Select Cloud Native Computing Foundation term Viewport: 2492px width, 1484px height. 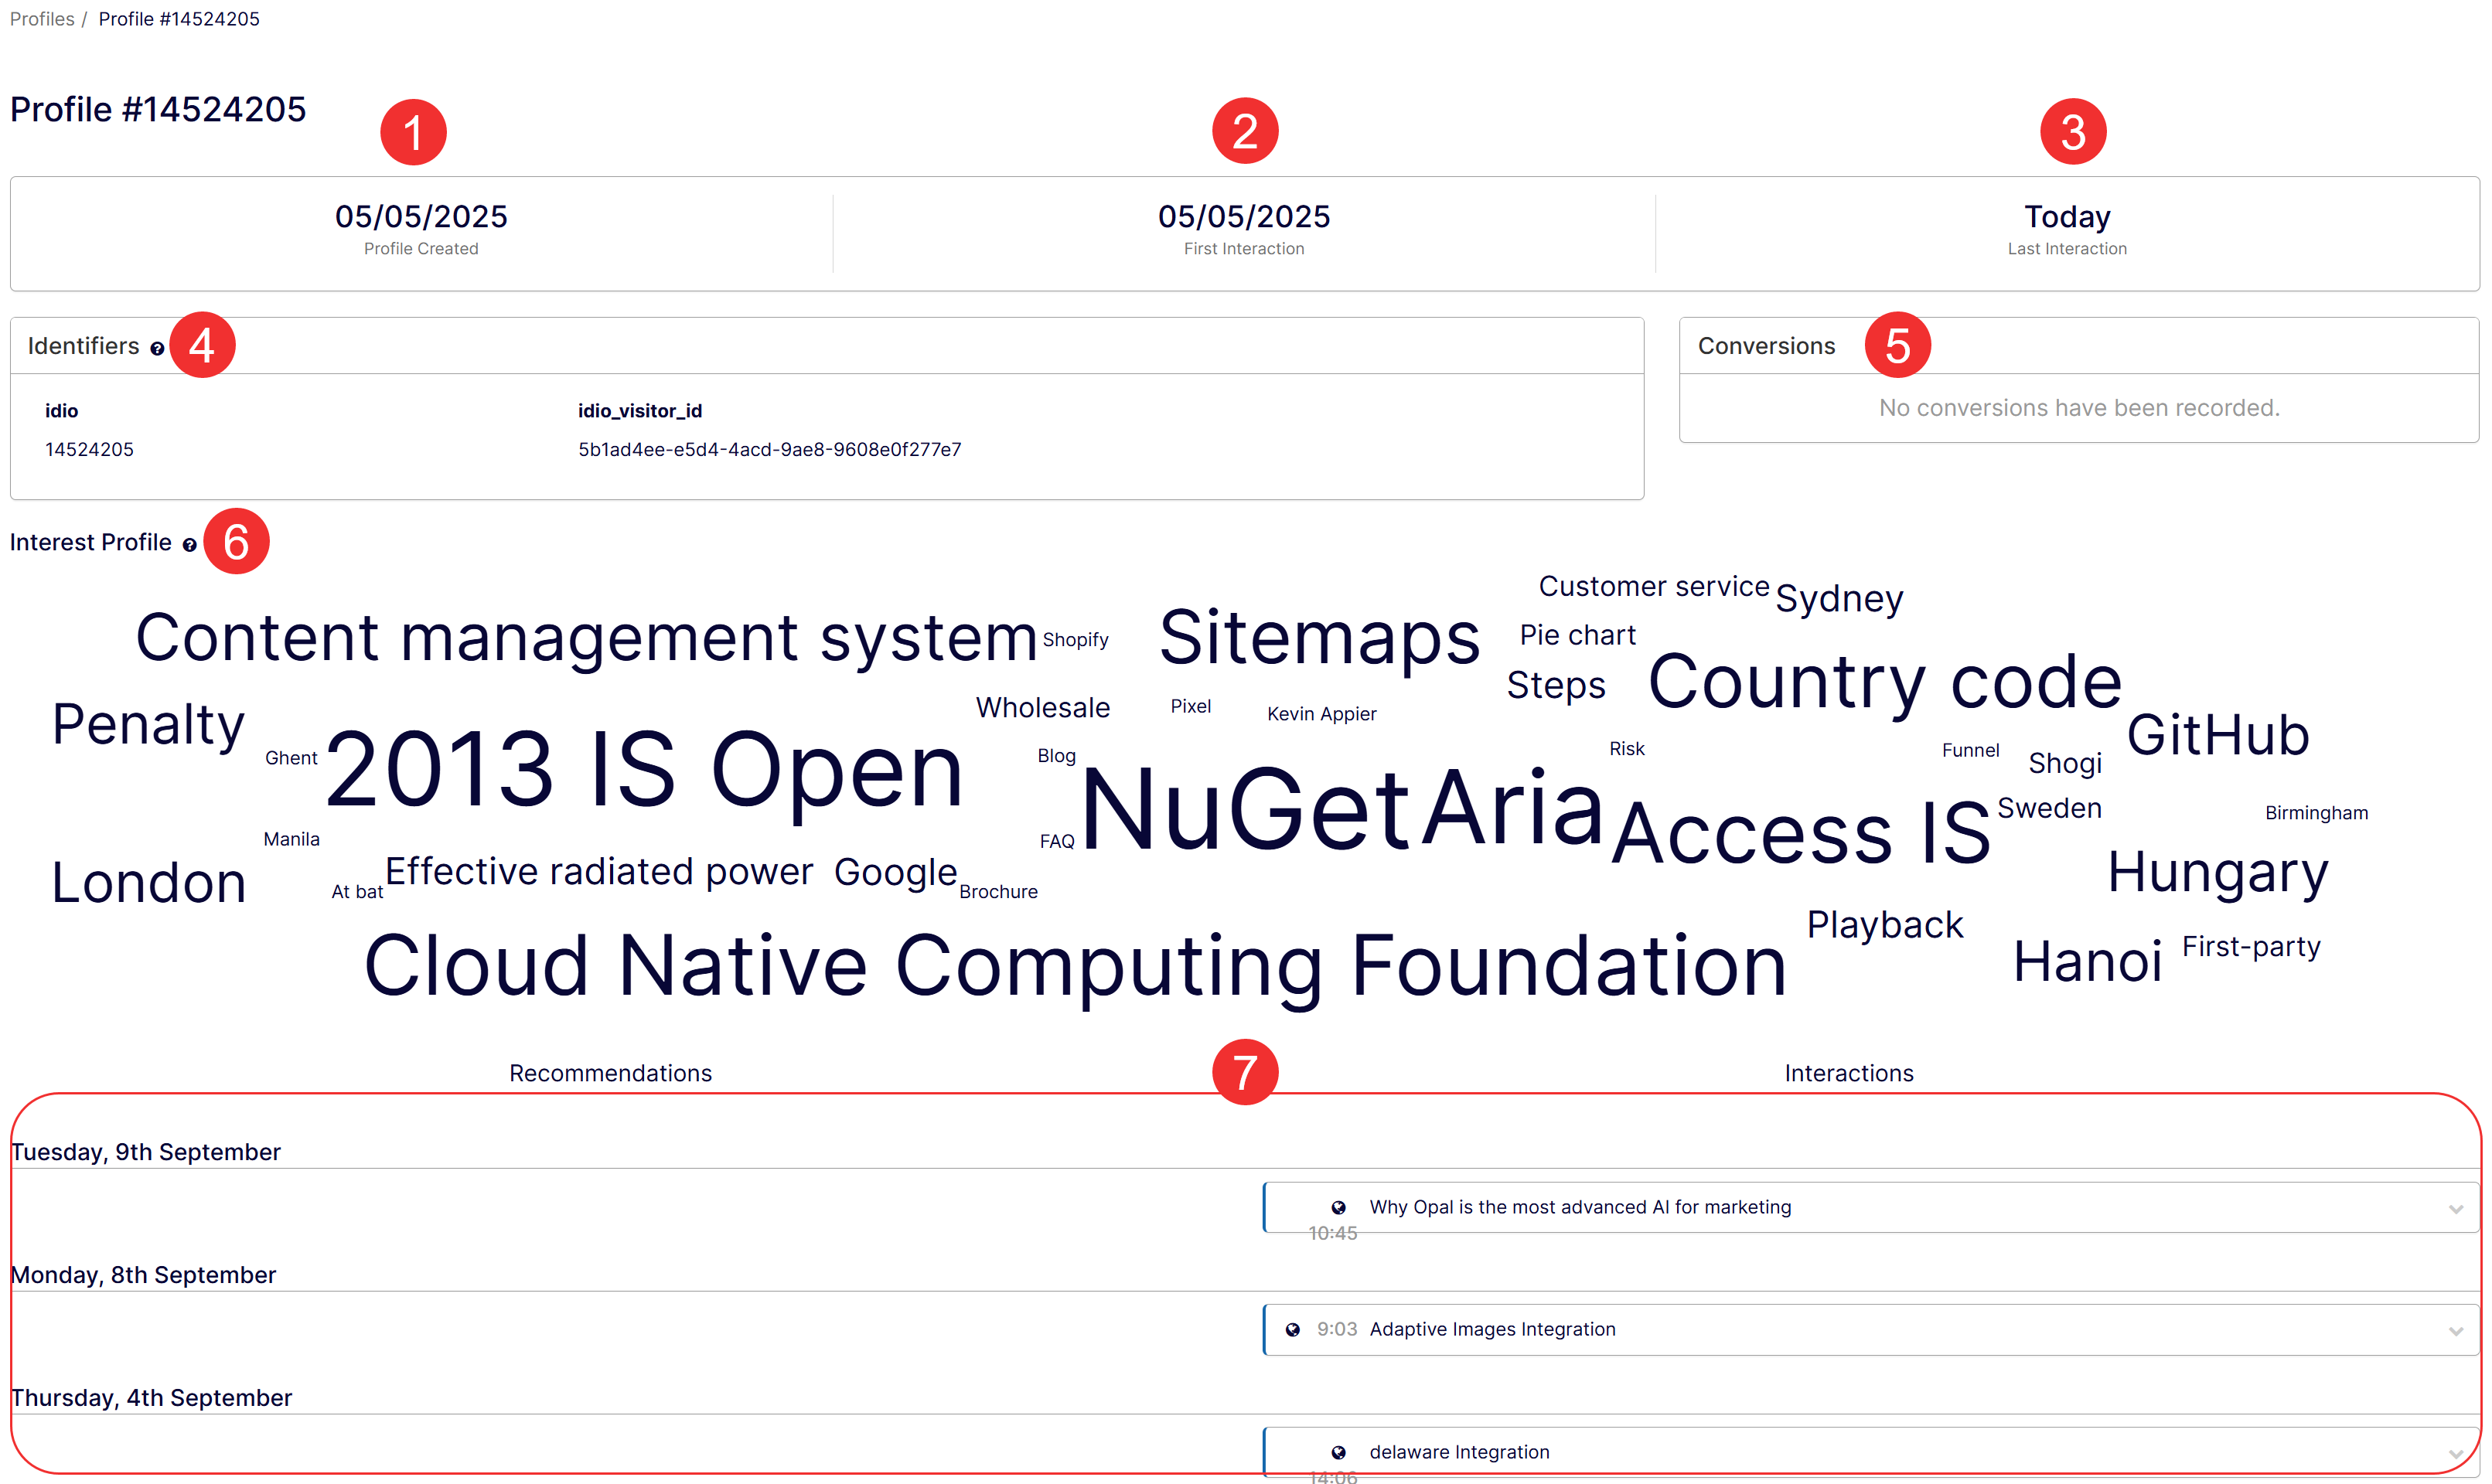point(1075,966)
